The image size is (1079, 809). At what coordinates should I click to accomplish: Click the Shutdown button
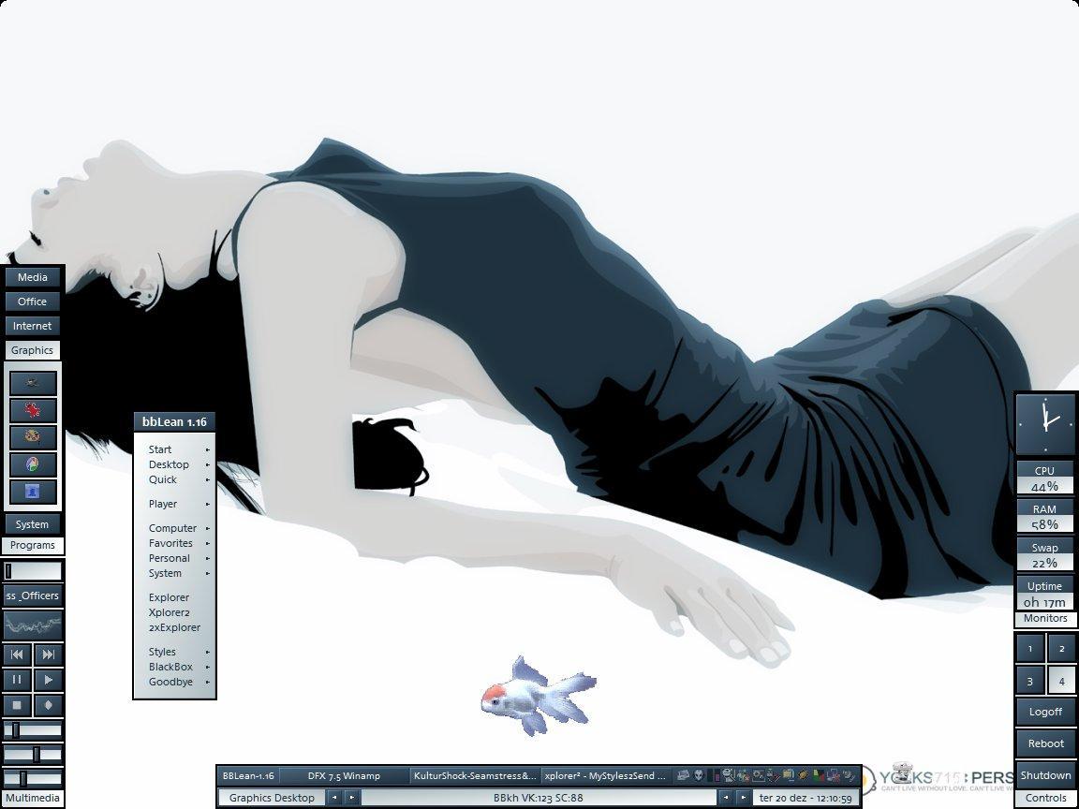pyautogui.click(x=1045, y=775)
